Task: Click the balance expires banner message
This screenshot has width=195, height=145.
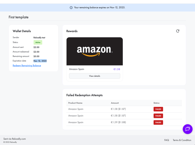Action: tap(99, 7)
